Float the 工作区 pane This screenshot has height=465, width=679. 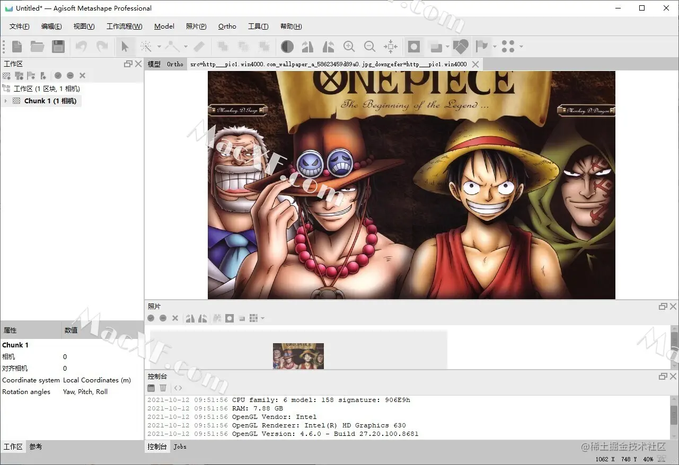tap(128, 64)
